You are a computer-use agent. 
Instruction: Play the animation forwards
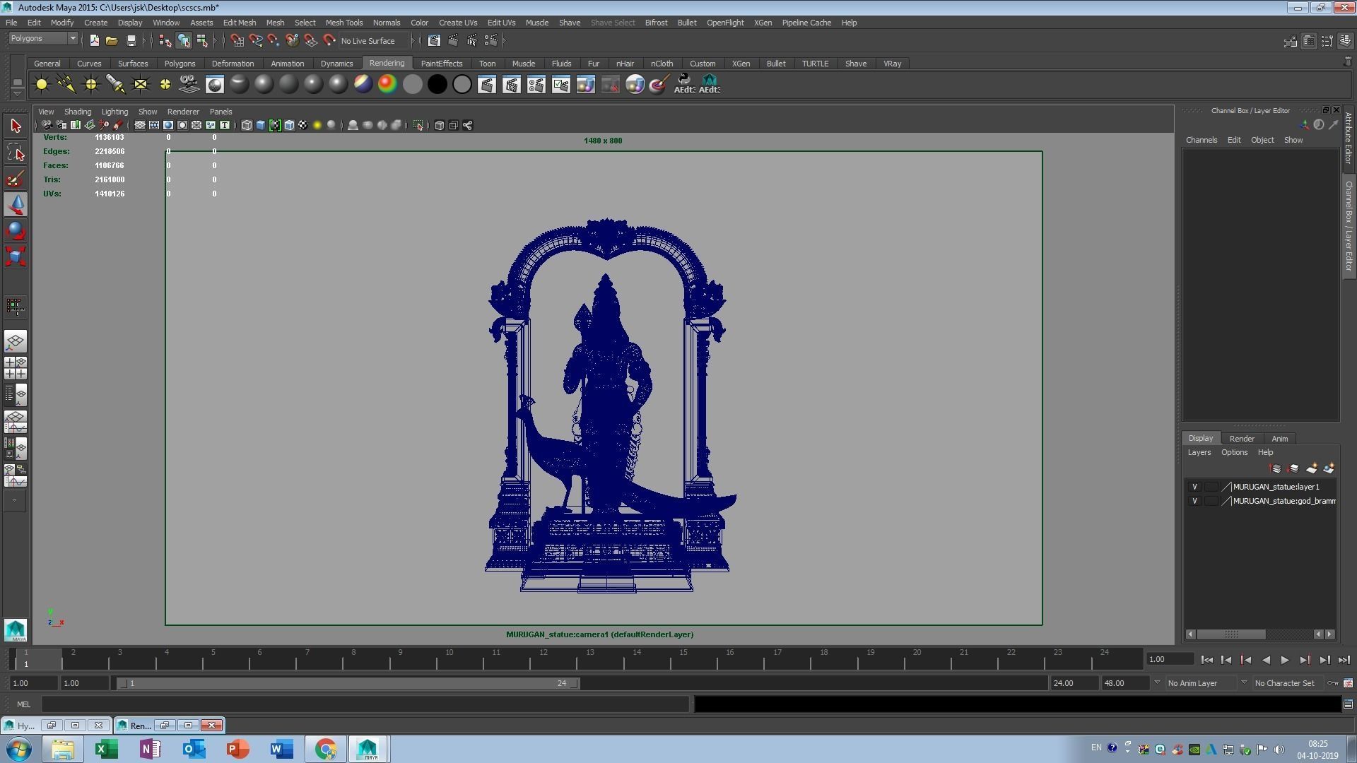[x=1285, y=660]
